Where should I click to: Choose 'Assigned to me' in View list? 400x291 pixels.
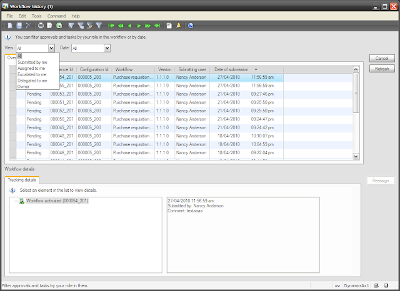coord(31,68)
